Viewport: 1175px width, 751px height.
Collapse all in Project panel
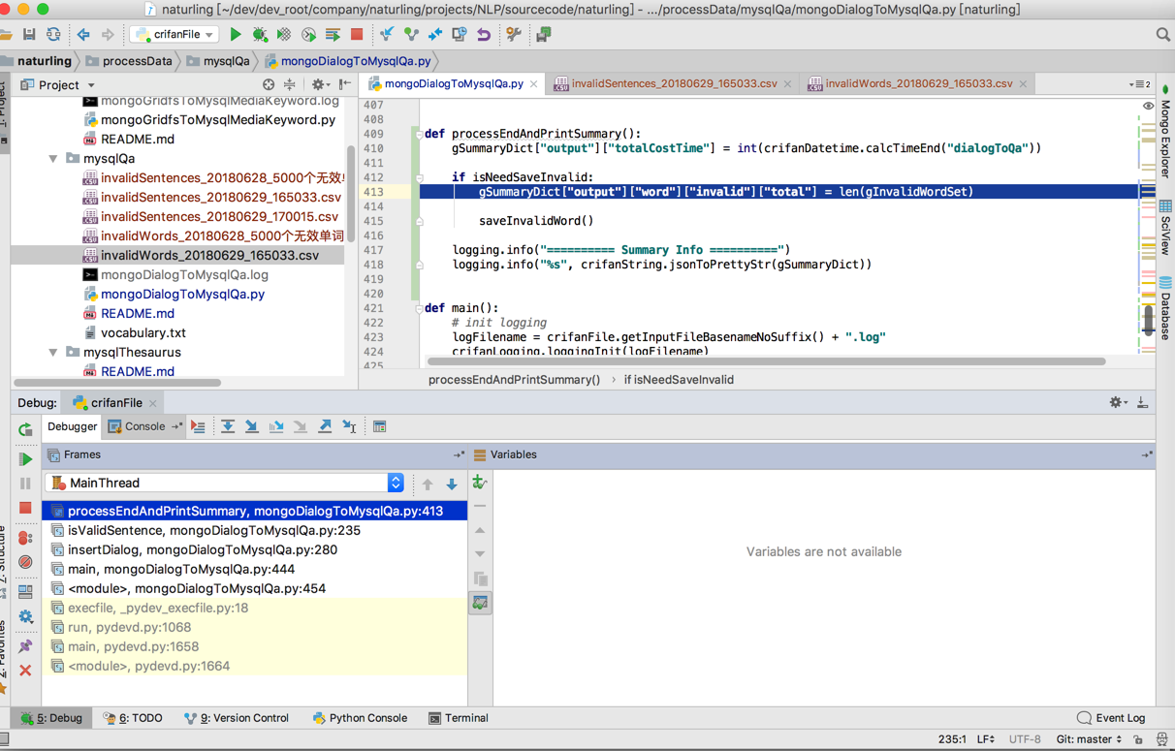tap(289, 85)
